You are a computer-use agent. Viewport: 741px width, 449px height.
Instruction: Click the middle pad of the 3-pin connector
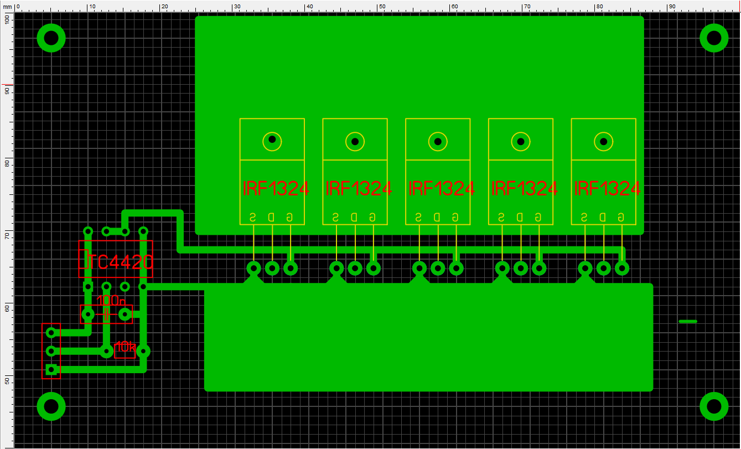[x=51, y=351]
